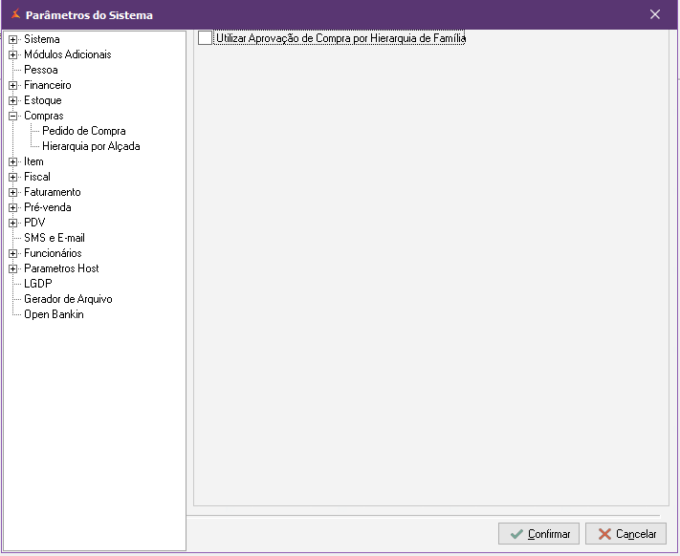Expand the Fiscal tree node
This screenshot has width=680, height=556.
tap(13, 177)
